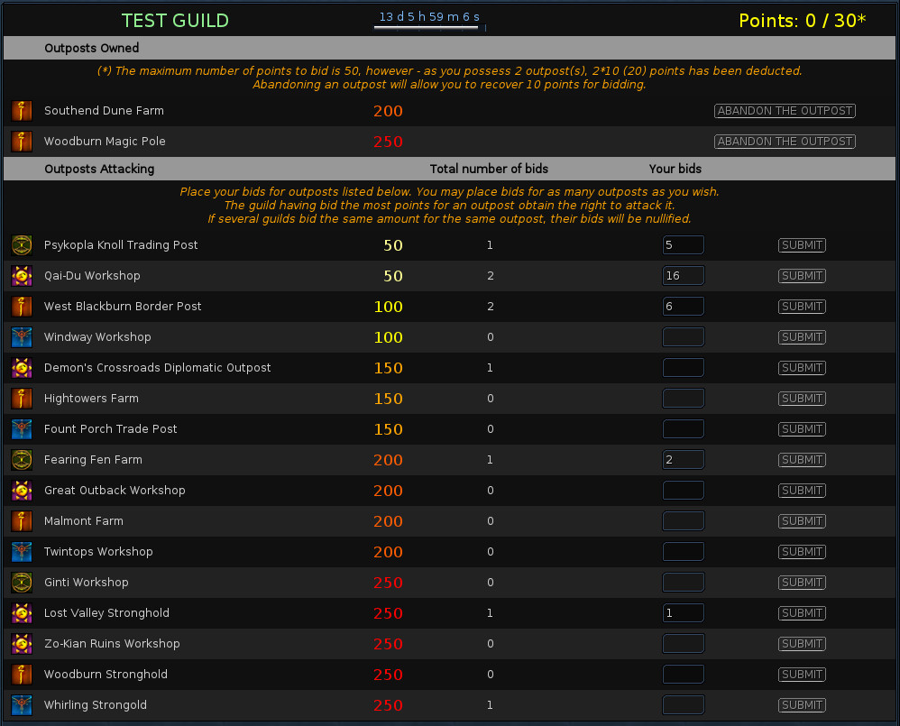
Task: Click the countdown timer progress bar
Action: click(x=429, y=28)
